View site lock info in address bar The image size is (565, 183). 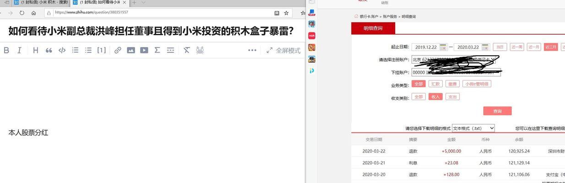48,13
